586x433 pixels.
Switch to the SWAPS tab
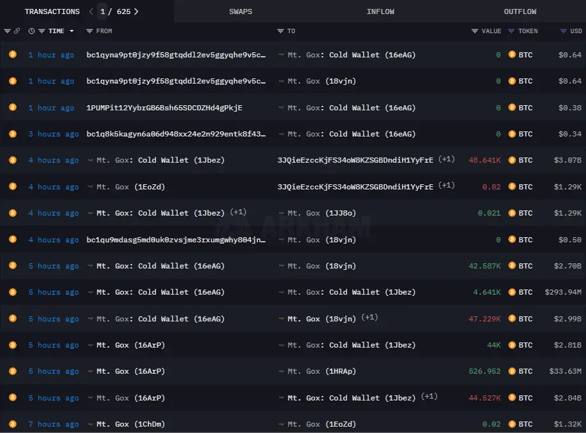click(240, 11)
